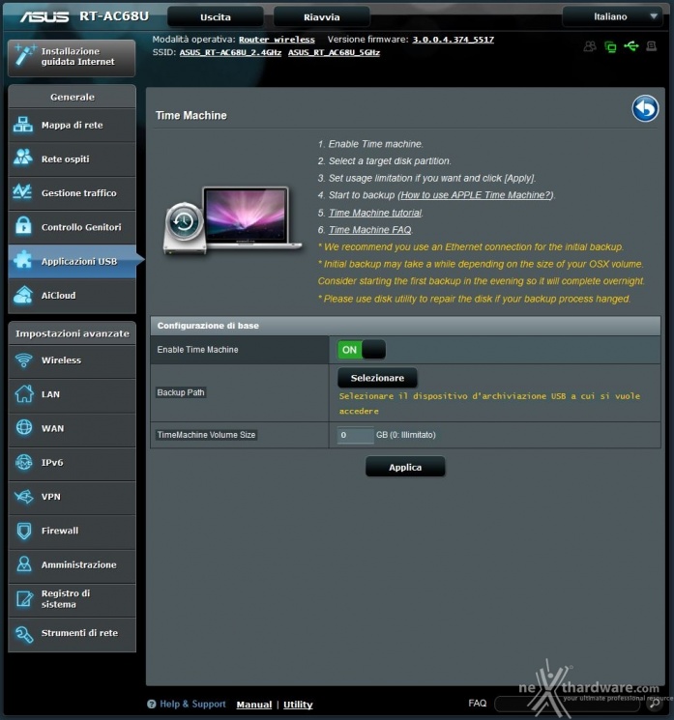Click the Wireless signal icon
The height and width of the screenshot is (720, 674).
23,360
